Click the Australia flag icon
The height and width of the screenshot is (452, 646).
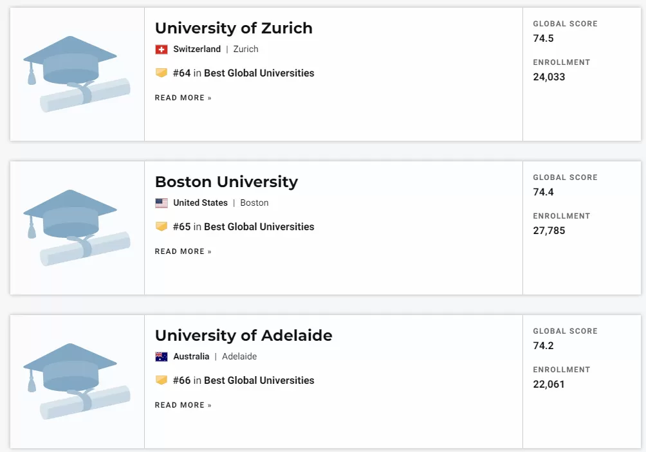click(x=161, y=356)
